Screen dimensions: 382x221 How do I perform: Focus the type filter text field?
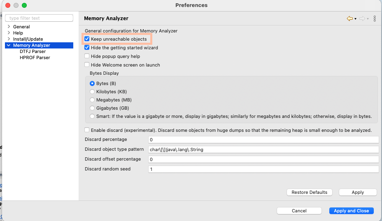[39, 18]
